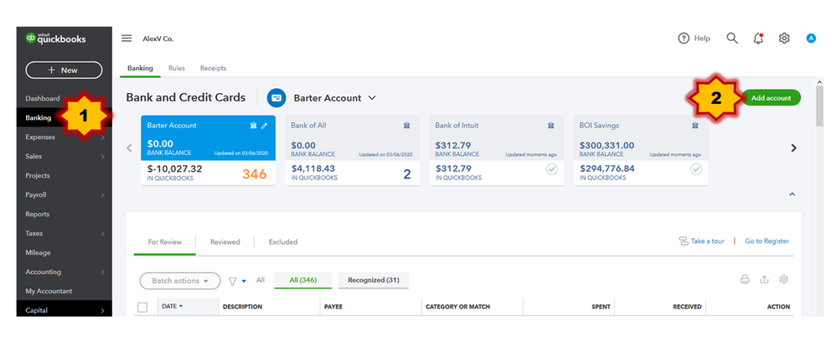Click the checkmark on BOI Savings card
Image resolution: width=837 pixels, height=337 pixels.
click(696, 169)
